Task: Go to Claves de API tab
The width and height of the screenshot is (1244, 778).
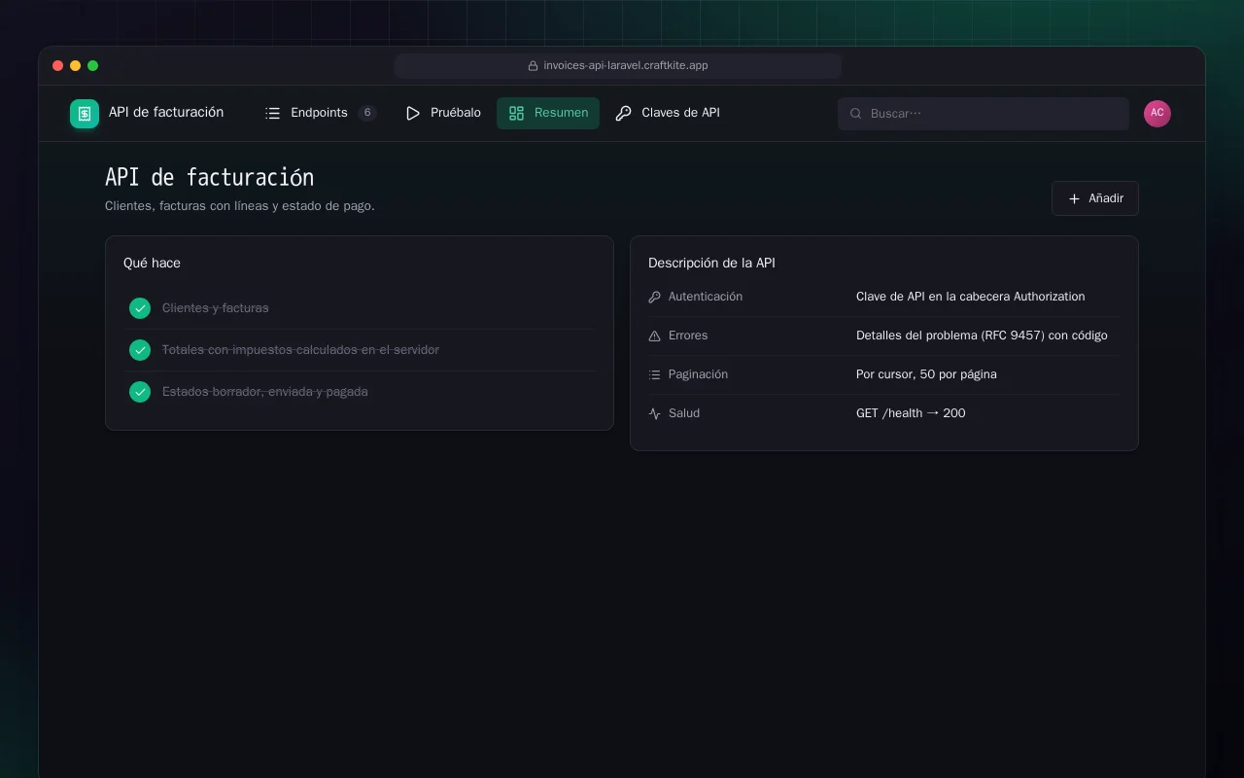Action: pyautogui.click(x=668, y=113)
